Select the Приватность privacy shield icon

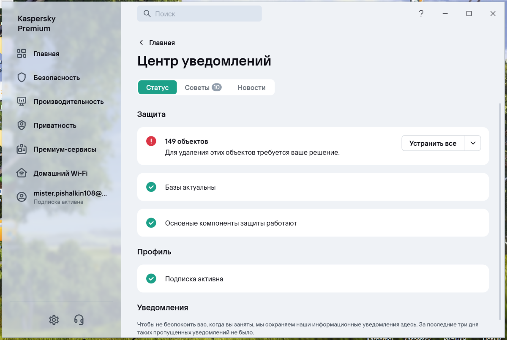22,125
